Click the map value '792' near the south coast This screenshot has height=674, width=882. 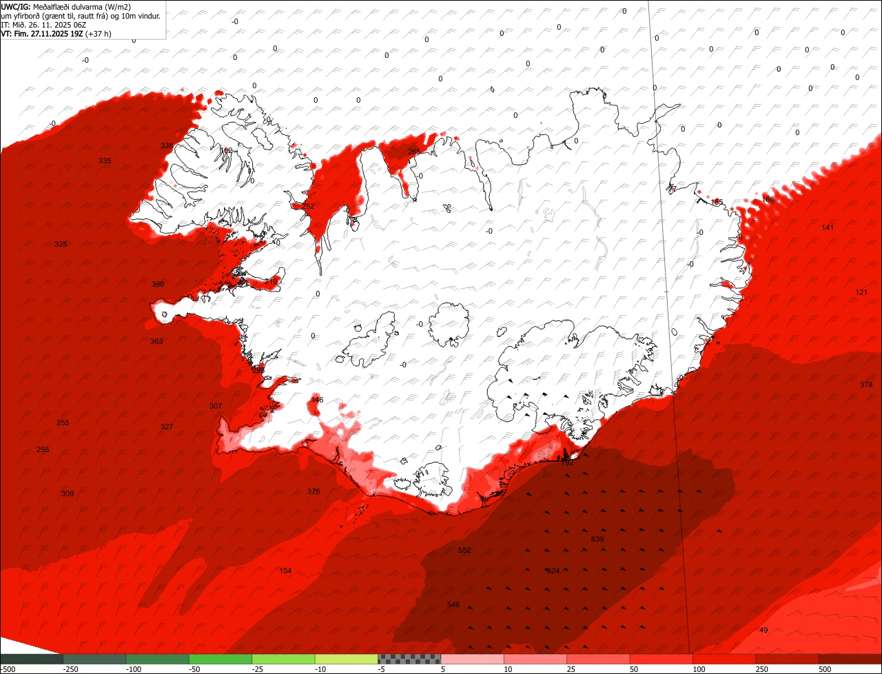[x=567, y=462]
